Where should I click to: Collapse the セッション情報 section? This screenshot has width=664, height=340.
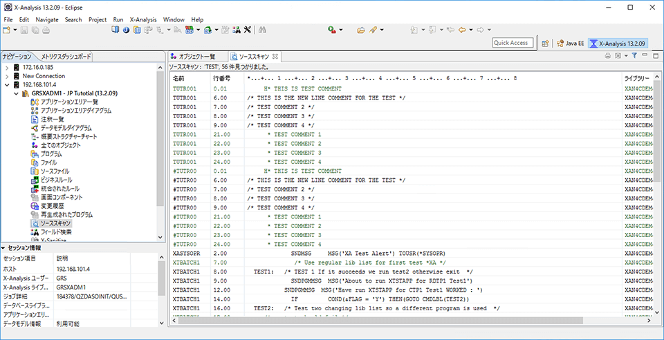[3, 248]
